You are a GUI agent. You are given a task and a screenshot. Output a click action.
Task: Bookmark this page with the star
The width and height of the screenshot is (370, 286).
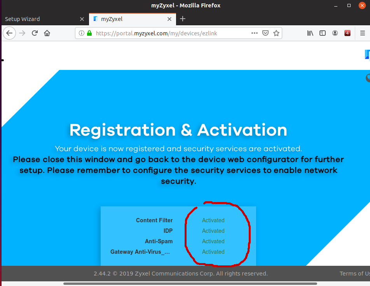[276, 33]
